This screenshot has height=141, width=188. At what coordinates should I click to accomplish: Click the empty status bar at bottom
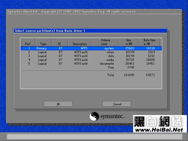[x=94, y=136]
